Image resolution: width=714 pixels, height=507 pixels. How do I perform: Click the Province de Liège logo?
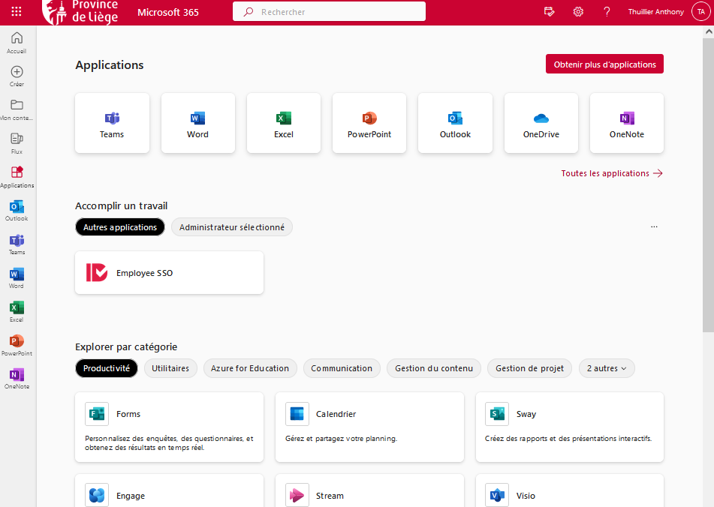[x=80, y=12]
